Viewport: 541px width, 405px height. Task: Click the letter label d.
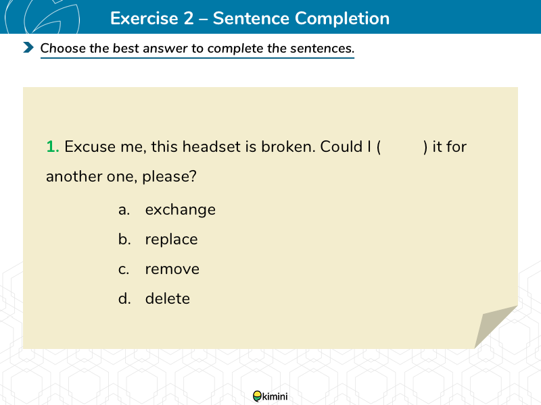[124, 298]
